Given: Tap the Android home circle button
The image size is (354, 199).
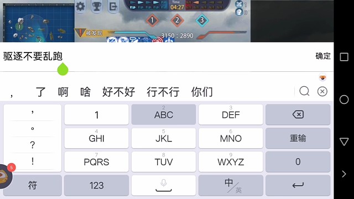Looking at the screenshot, I should [344, 99].
